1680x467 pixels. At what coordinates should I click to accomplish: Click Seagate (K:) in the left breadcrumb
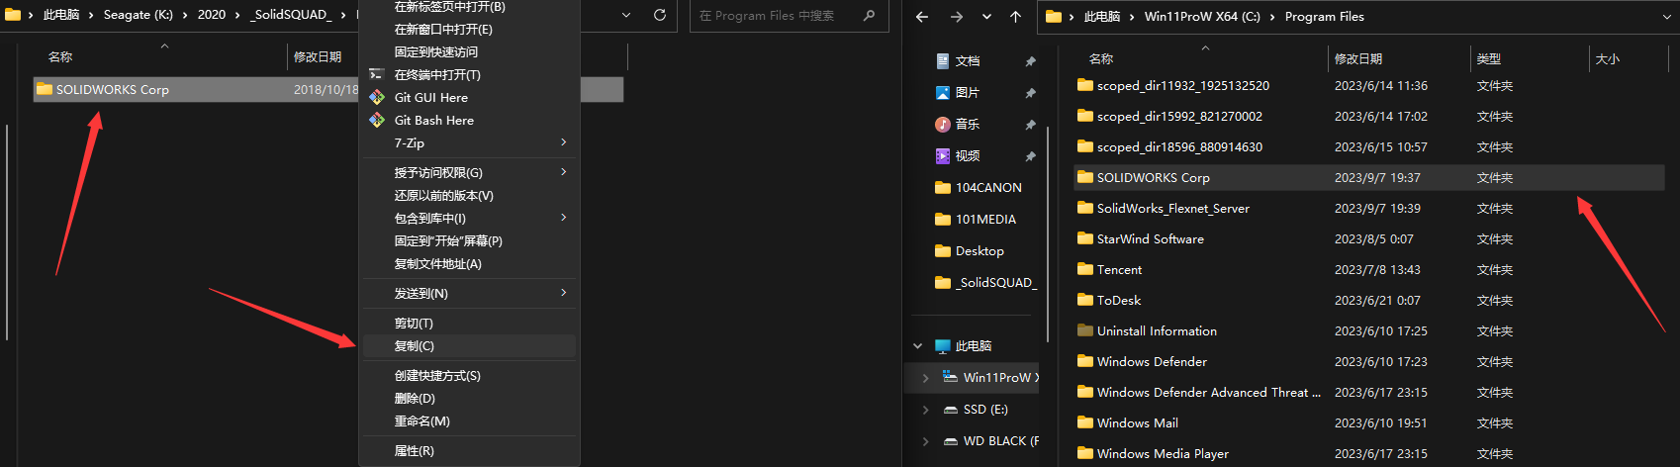139,15
